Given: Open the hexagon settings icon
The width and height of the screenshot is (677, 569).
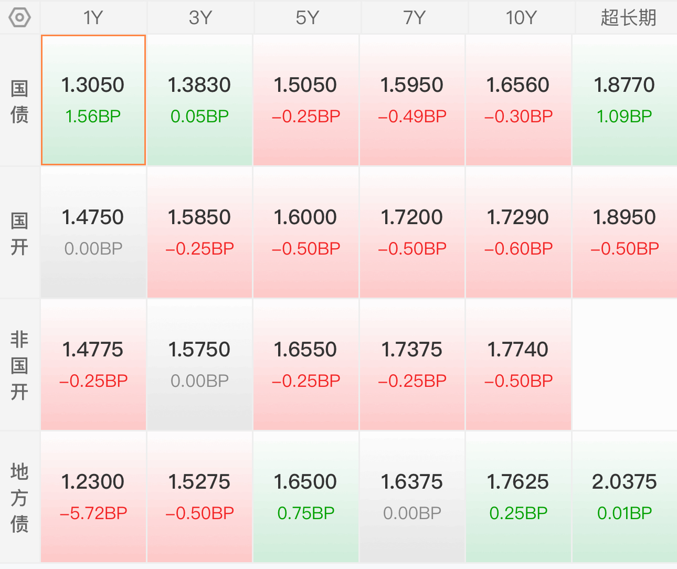Looking at the screenshot, I should pos(19,17).
